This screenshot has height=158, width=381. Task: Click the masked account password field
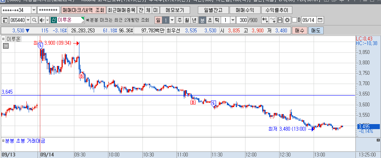pos(49,10)
